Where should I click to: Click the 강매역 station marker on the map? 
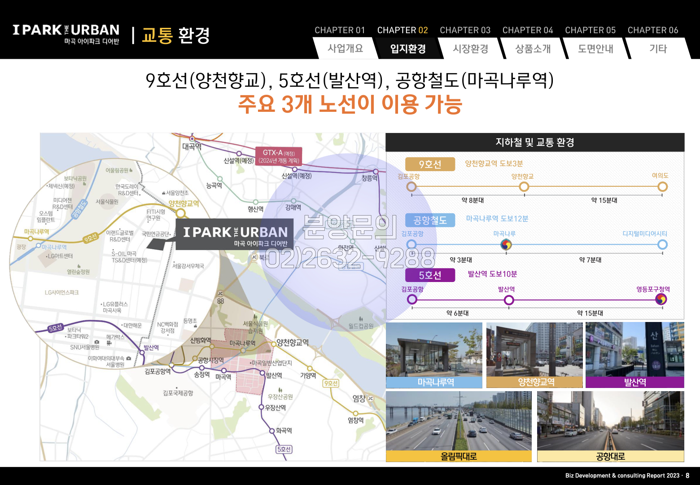[x=293, y=201]
